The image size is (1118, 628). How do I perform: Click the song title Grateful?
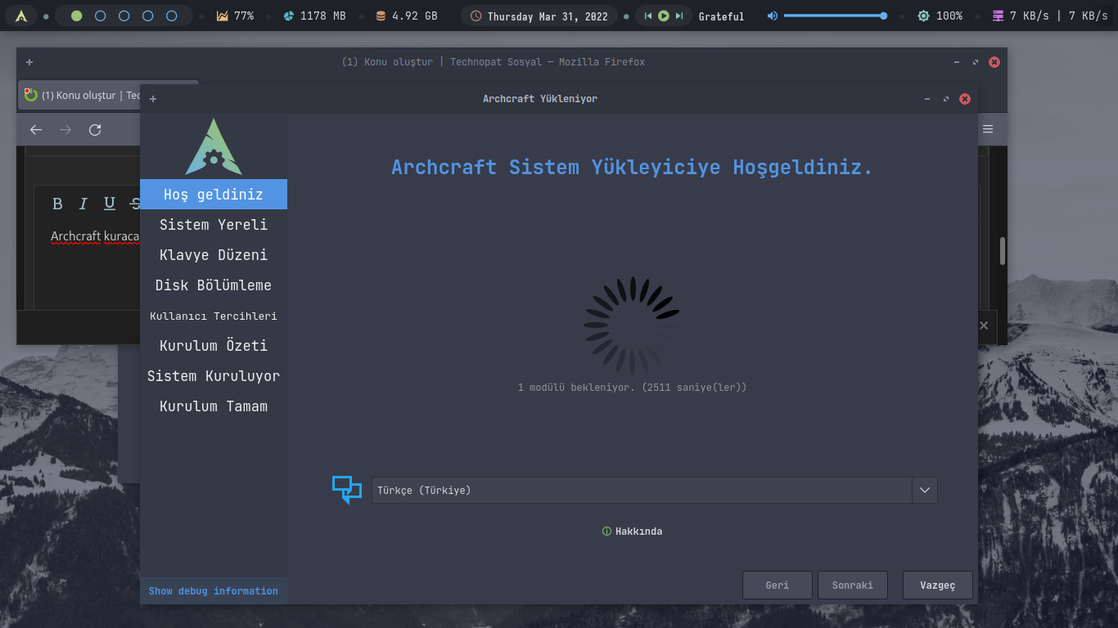(721, 16)
